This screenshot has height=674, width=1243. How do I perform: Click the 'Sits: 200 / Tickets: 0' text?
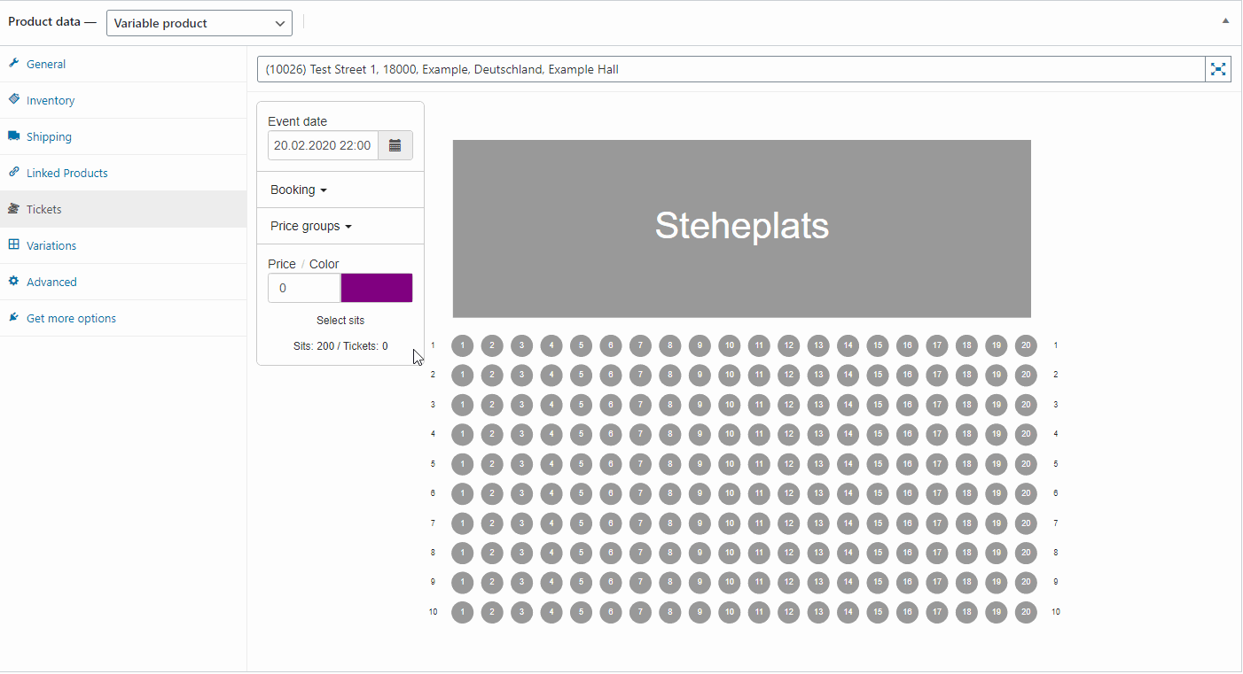pos(340,346)
